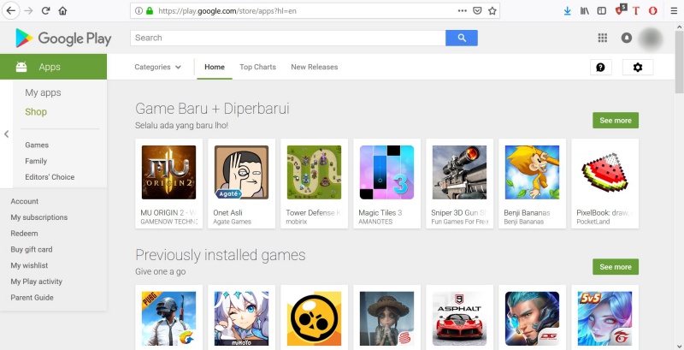Click the Google Play logo
The width and height of the screenshot is (684, 350).
[63, 39]
